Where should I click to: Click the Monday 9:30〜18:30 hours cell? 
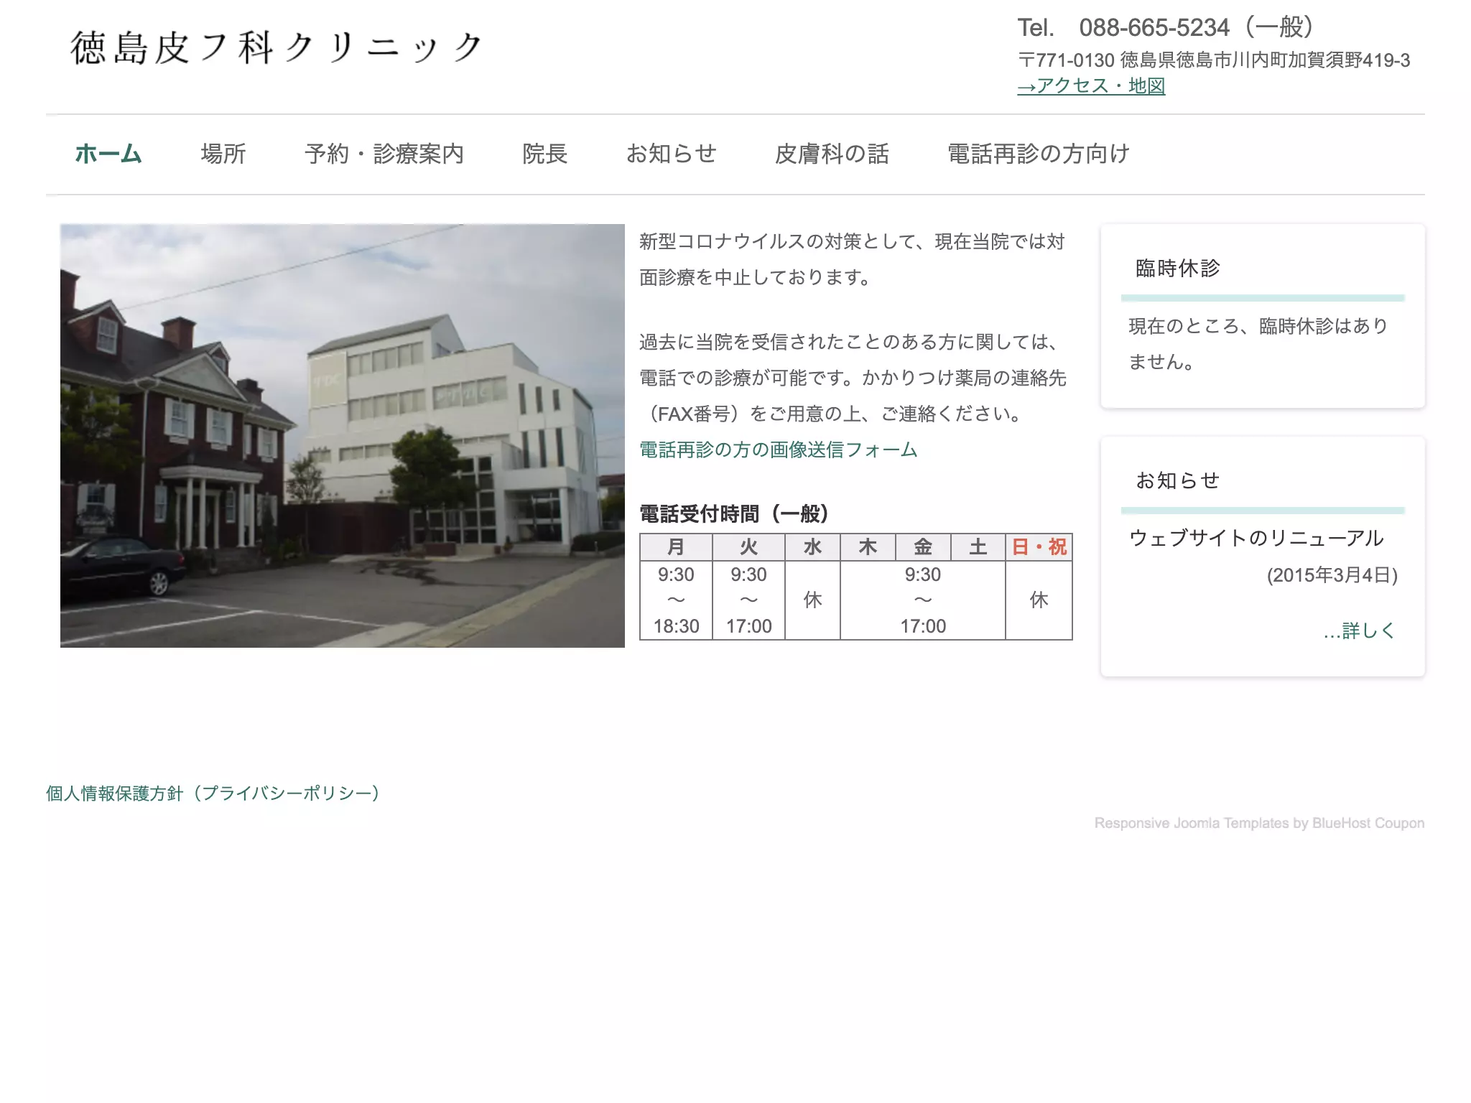click(x=676, y=600)
